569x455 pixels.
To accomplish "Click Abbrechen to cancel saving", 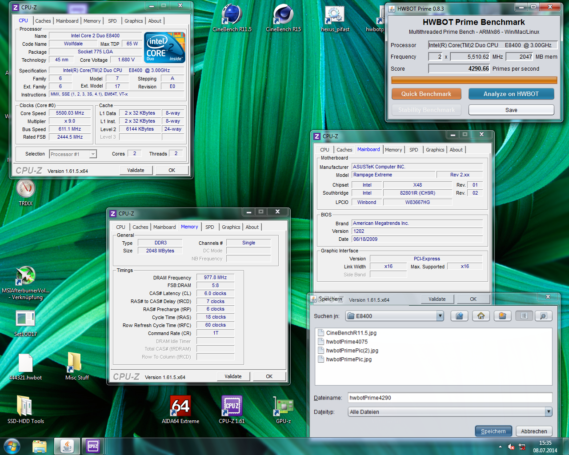I will pyautogui.click(x=534, y=431).
